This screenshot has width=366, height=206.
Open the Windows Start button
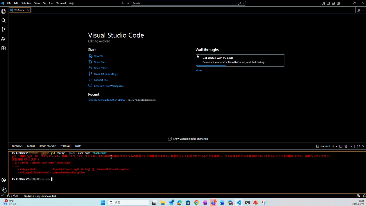pyautogui.click(x=103, y=203)
